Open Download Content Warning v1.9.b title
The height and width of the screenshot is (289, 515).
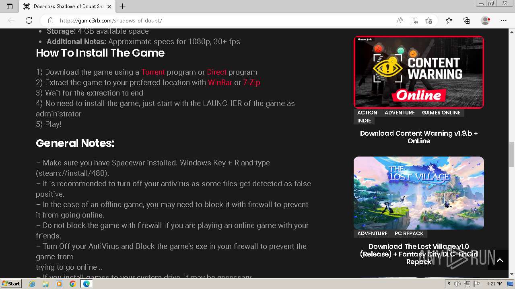pos(419,137)
